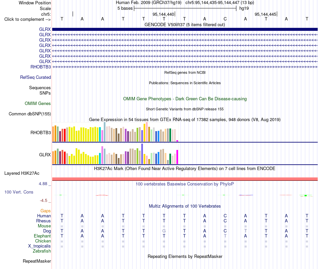
Task: Click the tall blue-violet bar in the GLRX expression chart
Action: coord(142,154)
